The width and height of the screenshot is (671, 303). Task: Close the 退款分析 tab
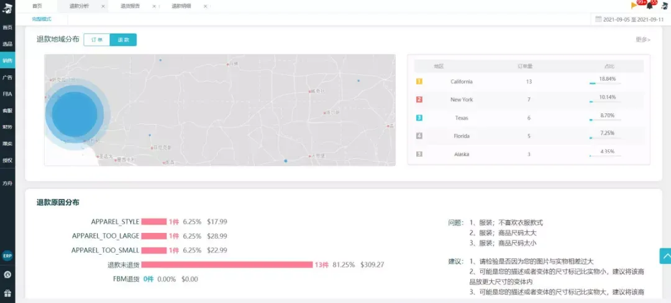point(103,6)
